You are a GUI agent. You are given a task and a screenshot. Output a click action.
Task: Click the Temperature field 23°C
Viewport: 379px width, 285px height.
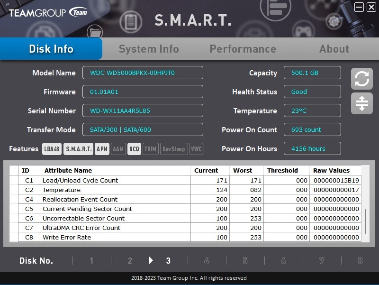tap(312, 110)
